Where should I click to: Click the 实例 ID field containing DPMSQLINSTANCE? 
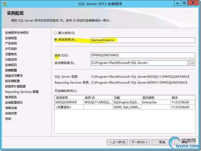(x=143, y=55)
